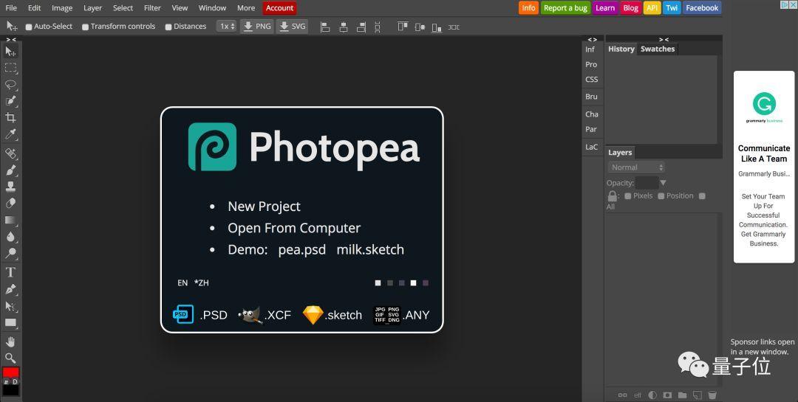
Task: Select the Hand pan tool
Action: (10, 342)
